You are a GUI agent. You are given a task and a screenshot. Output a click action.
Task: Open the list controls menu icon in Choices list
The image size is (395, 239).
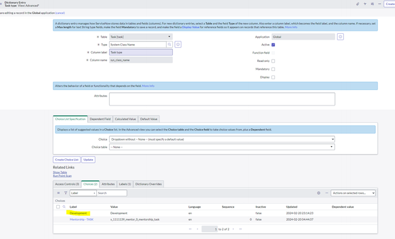59,193
